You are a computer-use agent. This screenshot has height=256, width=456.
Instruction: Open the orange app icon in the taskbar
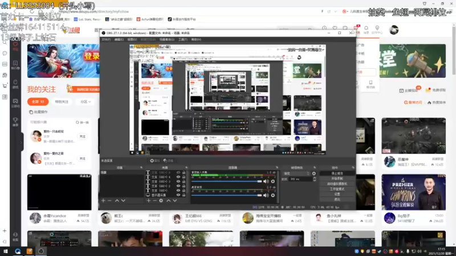point(30,251)
